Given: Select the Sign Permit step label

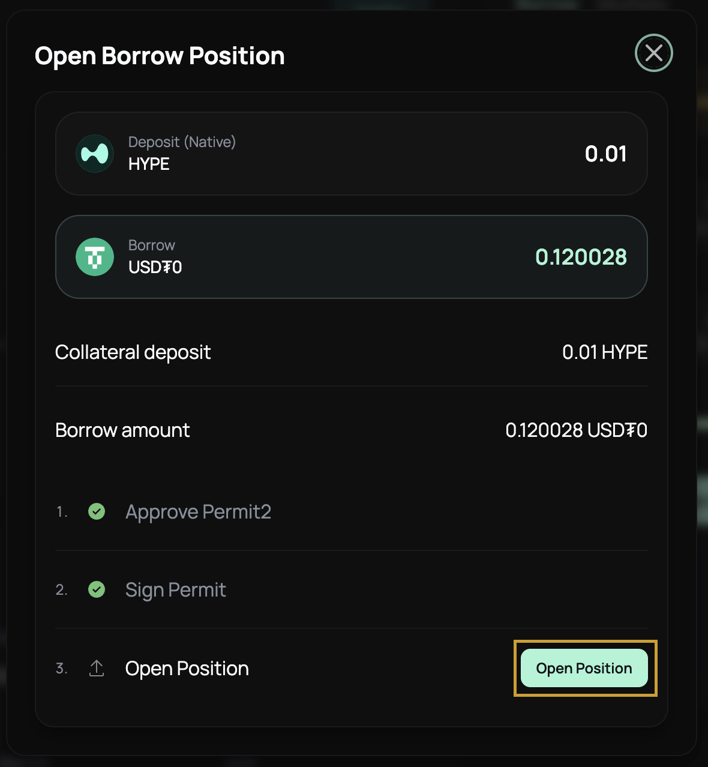Looking at the screenshot, I should point(175,590).
